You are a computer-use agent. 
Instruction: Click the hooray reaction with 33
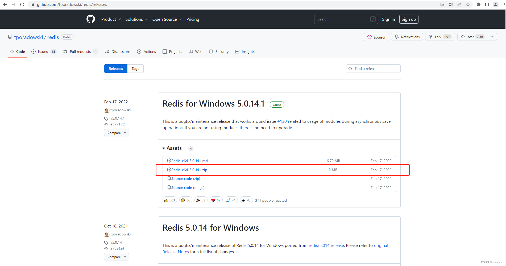point(201,200)
